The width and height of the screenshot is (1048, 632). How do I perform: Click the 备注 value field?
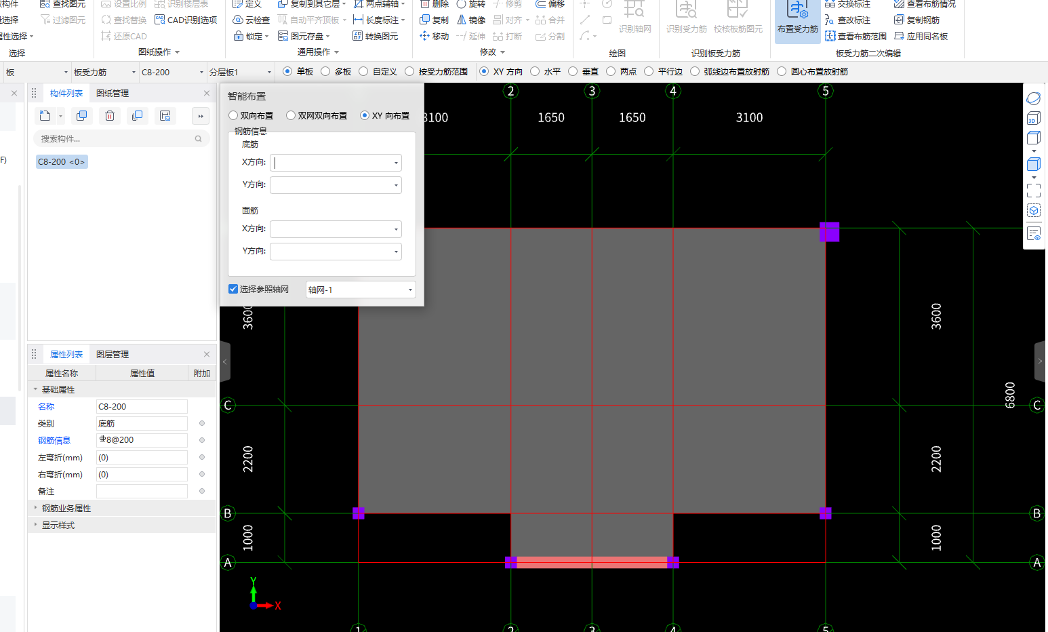(142, 491)
